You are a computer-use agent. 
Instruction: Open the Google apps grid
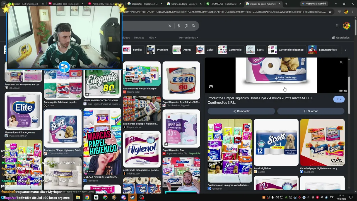pyautogui.click(x=338, y=26)
